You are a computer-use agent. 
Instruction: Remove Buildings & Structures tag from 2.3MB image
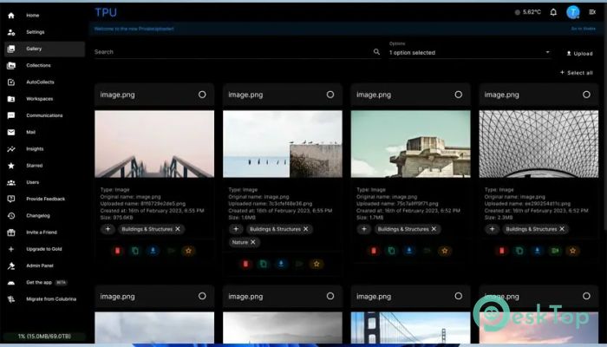pos(562,229)
